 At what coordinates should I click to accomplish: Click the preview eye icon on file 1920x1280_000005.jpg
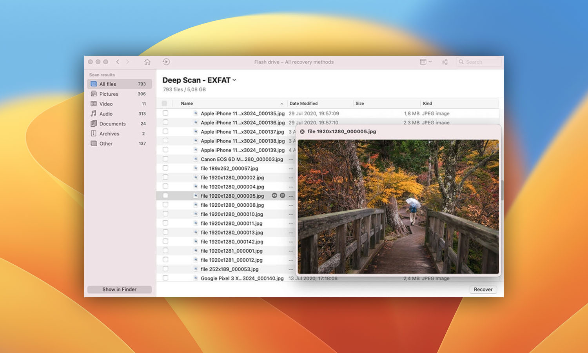274,195
